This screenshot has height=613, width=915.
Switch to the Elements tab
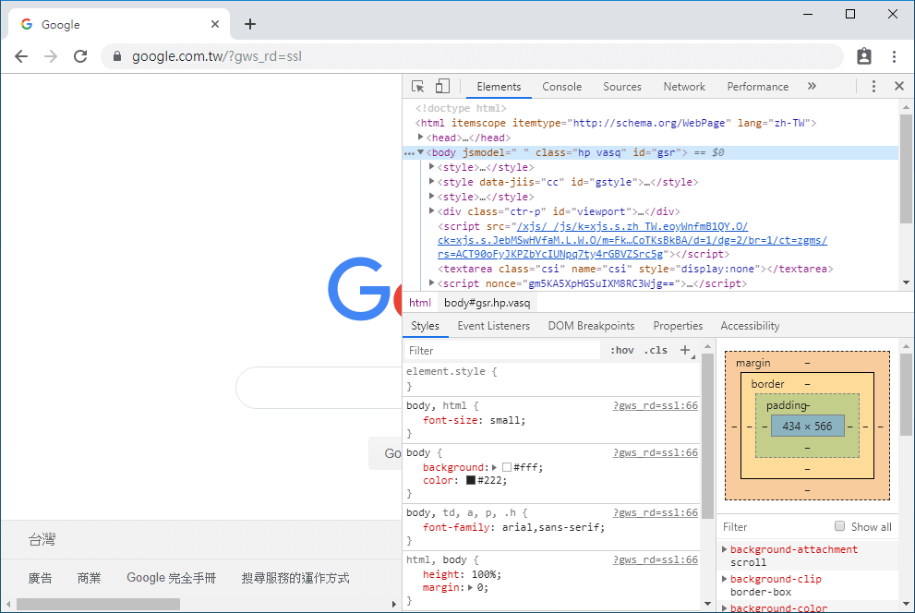(x=499, y=87)
